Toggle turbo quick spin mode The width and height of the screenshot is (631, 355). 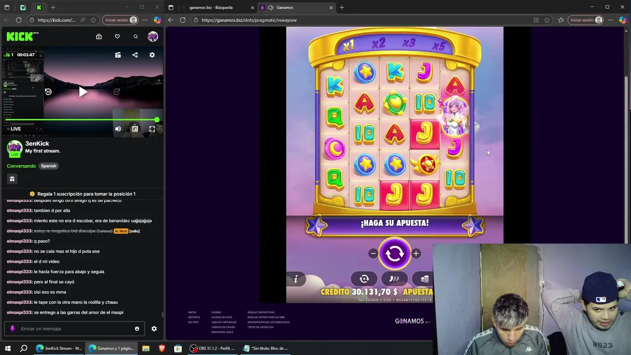point(394,279)
